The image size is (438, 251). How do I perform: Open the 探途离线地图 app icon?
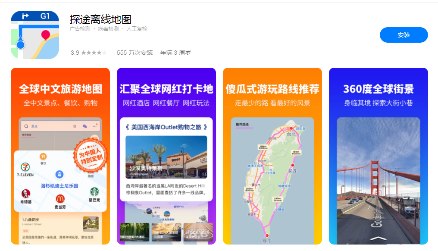[x=35, y=35]
